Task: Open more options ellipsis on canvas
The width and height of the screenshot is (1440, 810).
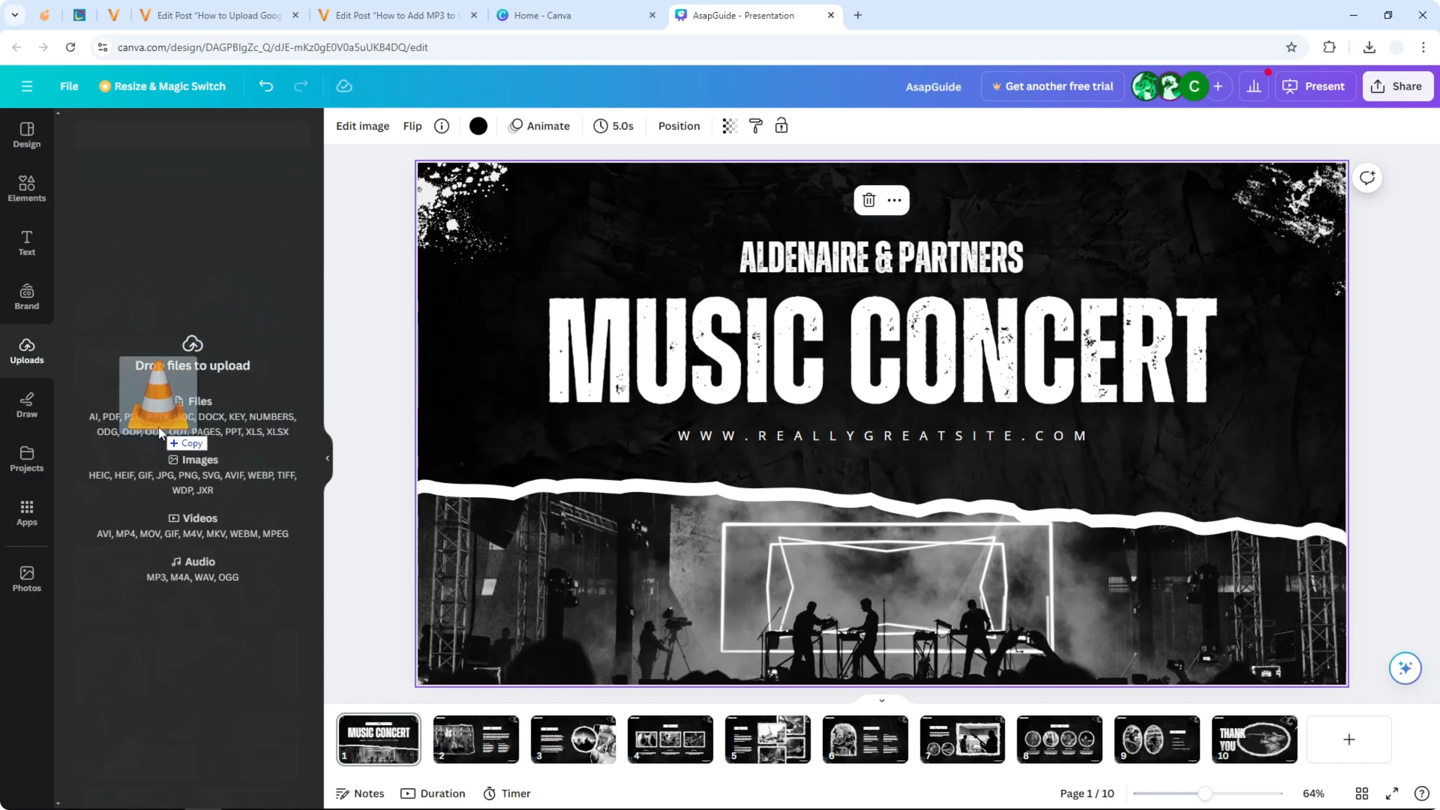Action: point(894,200)
